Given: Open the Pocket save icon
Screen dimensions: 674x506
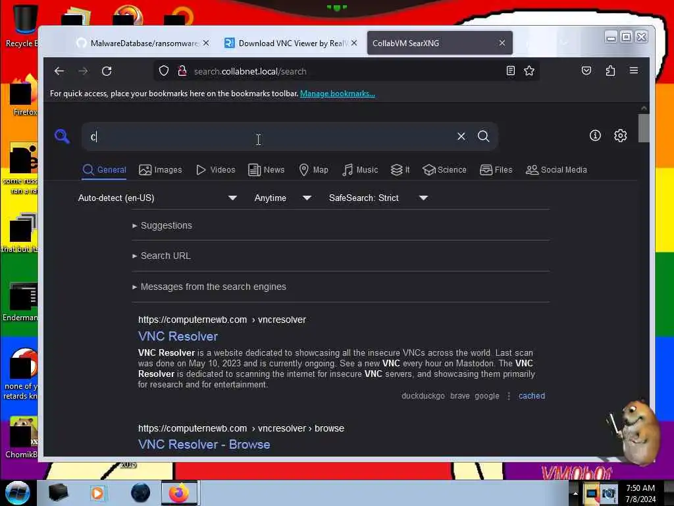Looking at the screenshot, I should [586, 71].
